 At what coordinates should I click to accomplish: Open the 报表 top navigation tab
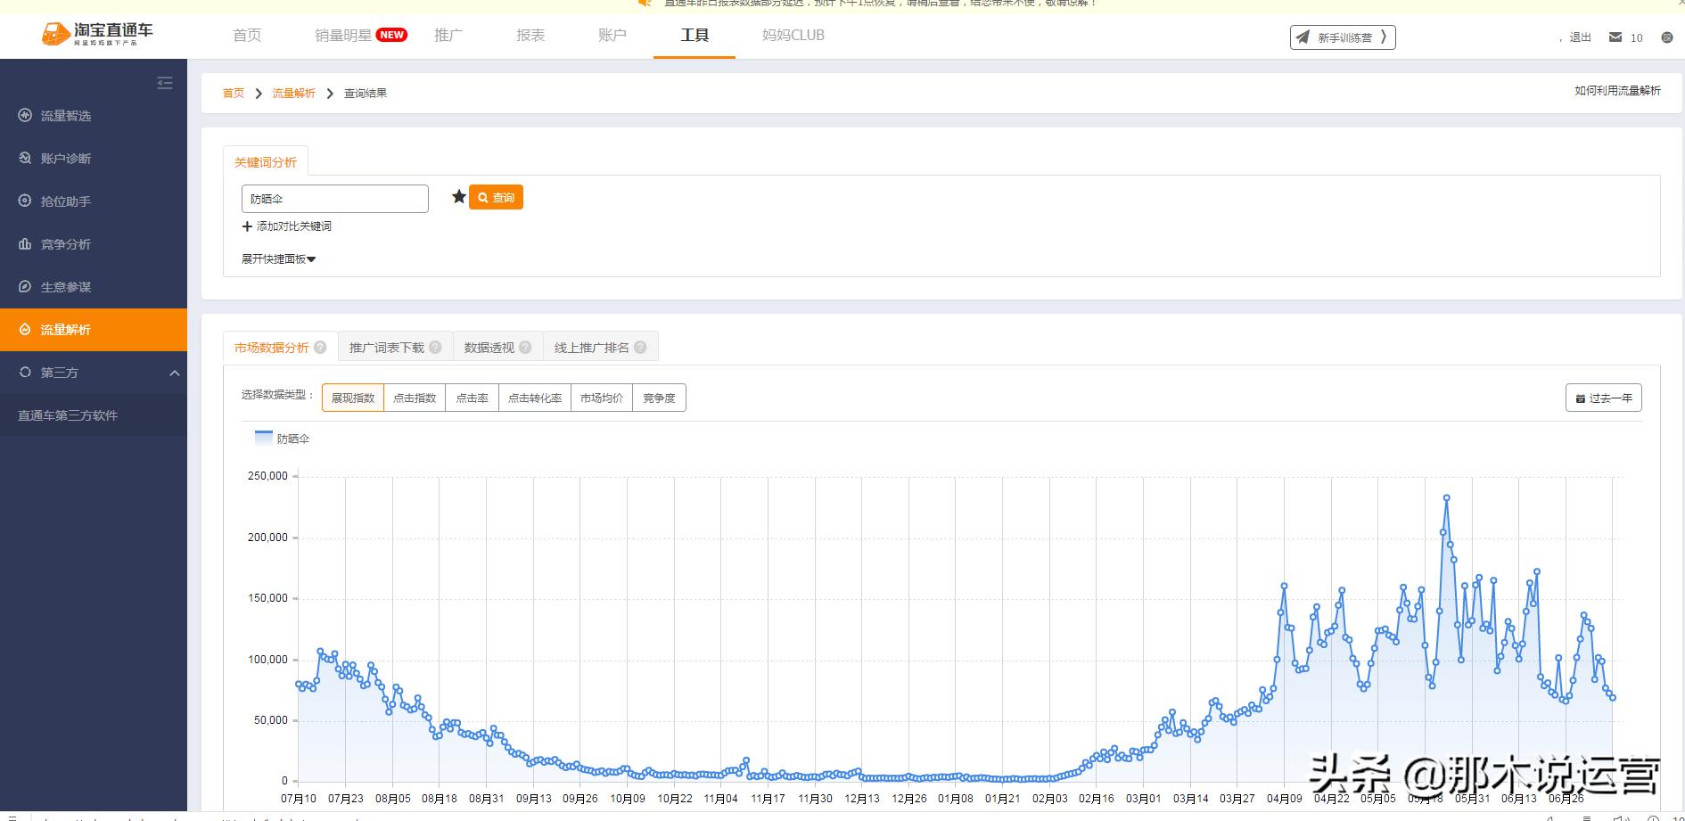(530, 36)
